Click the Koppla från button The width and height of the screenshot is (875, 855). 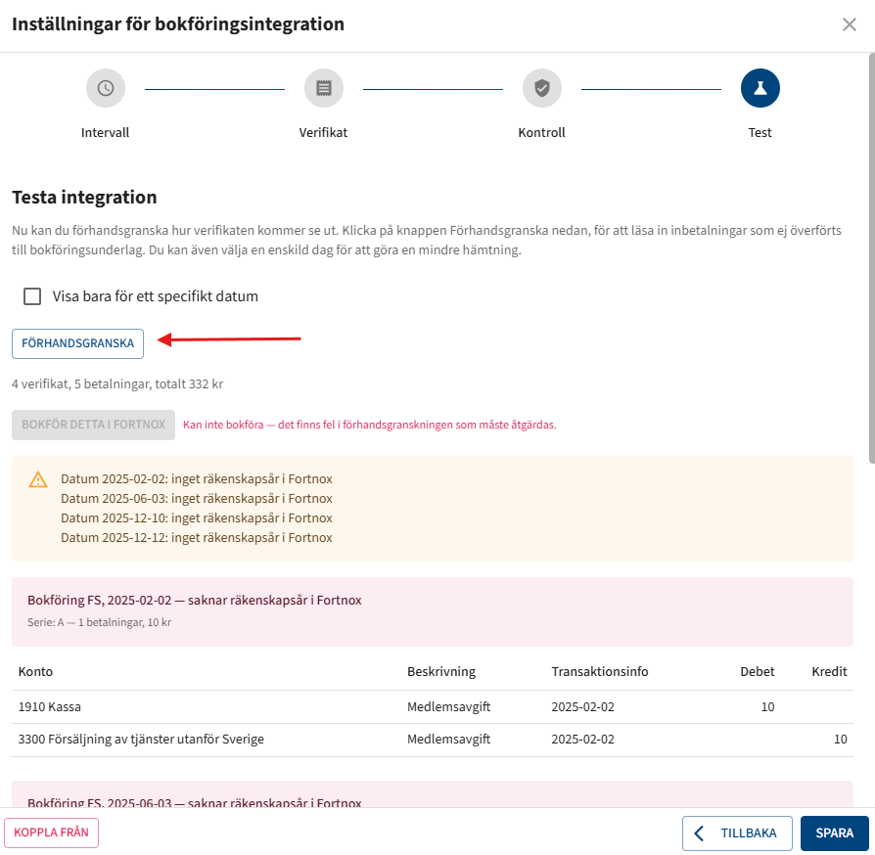51,832
